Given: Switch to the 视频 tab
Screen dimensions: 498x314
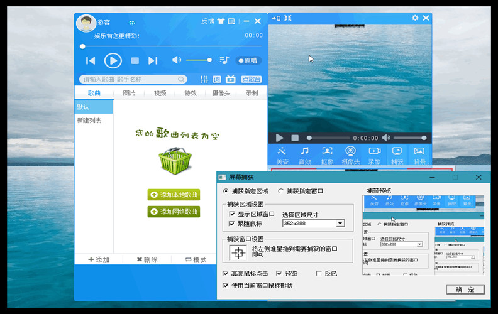Looking at the screenshot, I should click(x=160, y=94).
